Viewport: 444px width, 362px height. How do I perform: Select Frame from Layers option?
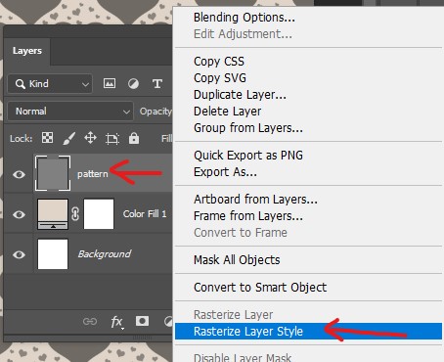[x=248, y=216]
